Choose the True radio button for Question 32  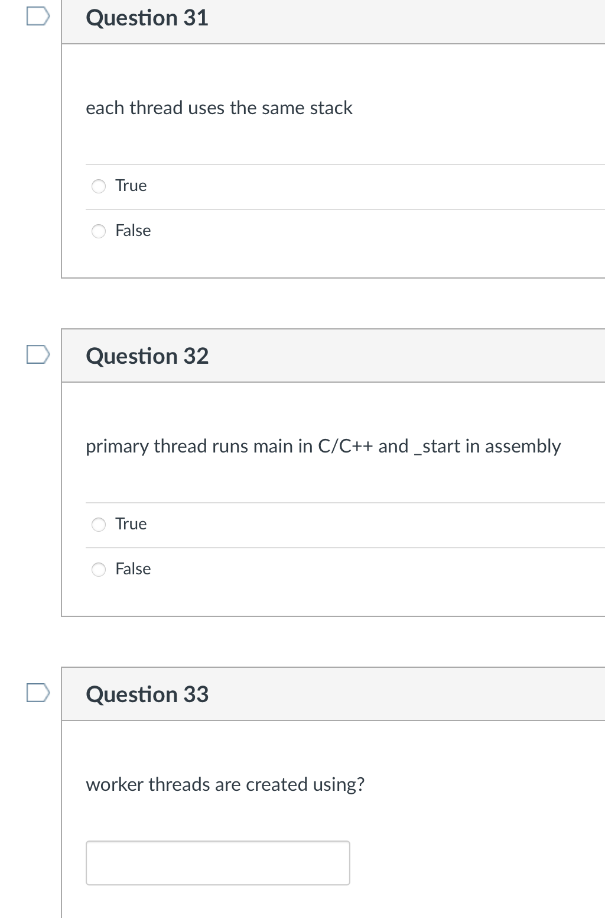[x=99, y=524]
